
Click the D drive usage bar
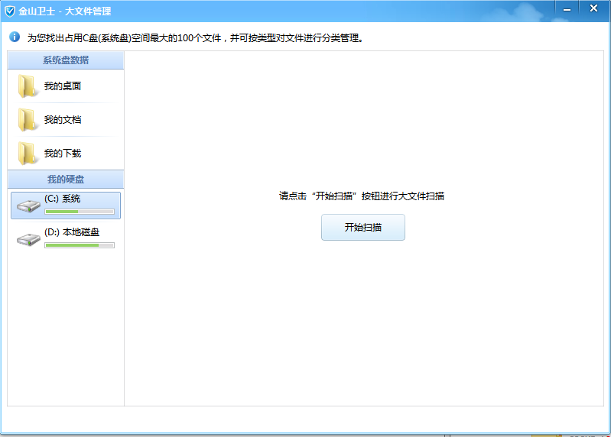80,245
